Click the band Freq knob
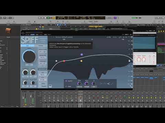This screenshot has height=123, width=165. point(79,83)
